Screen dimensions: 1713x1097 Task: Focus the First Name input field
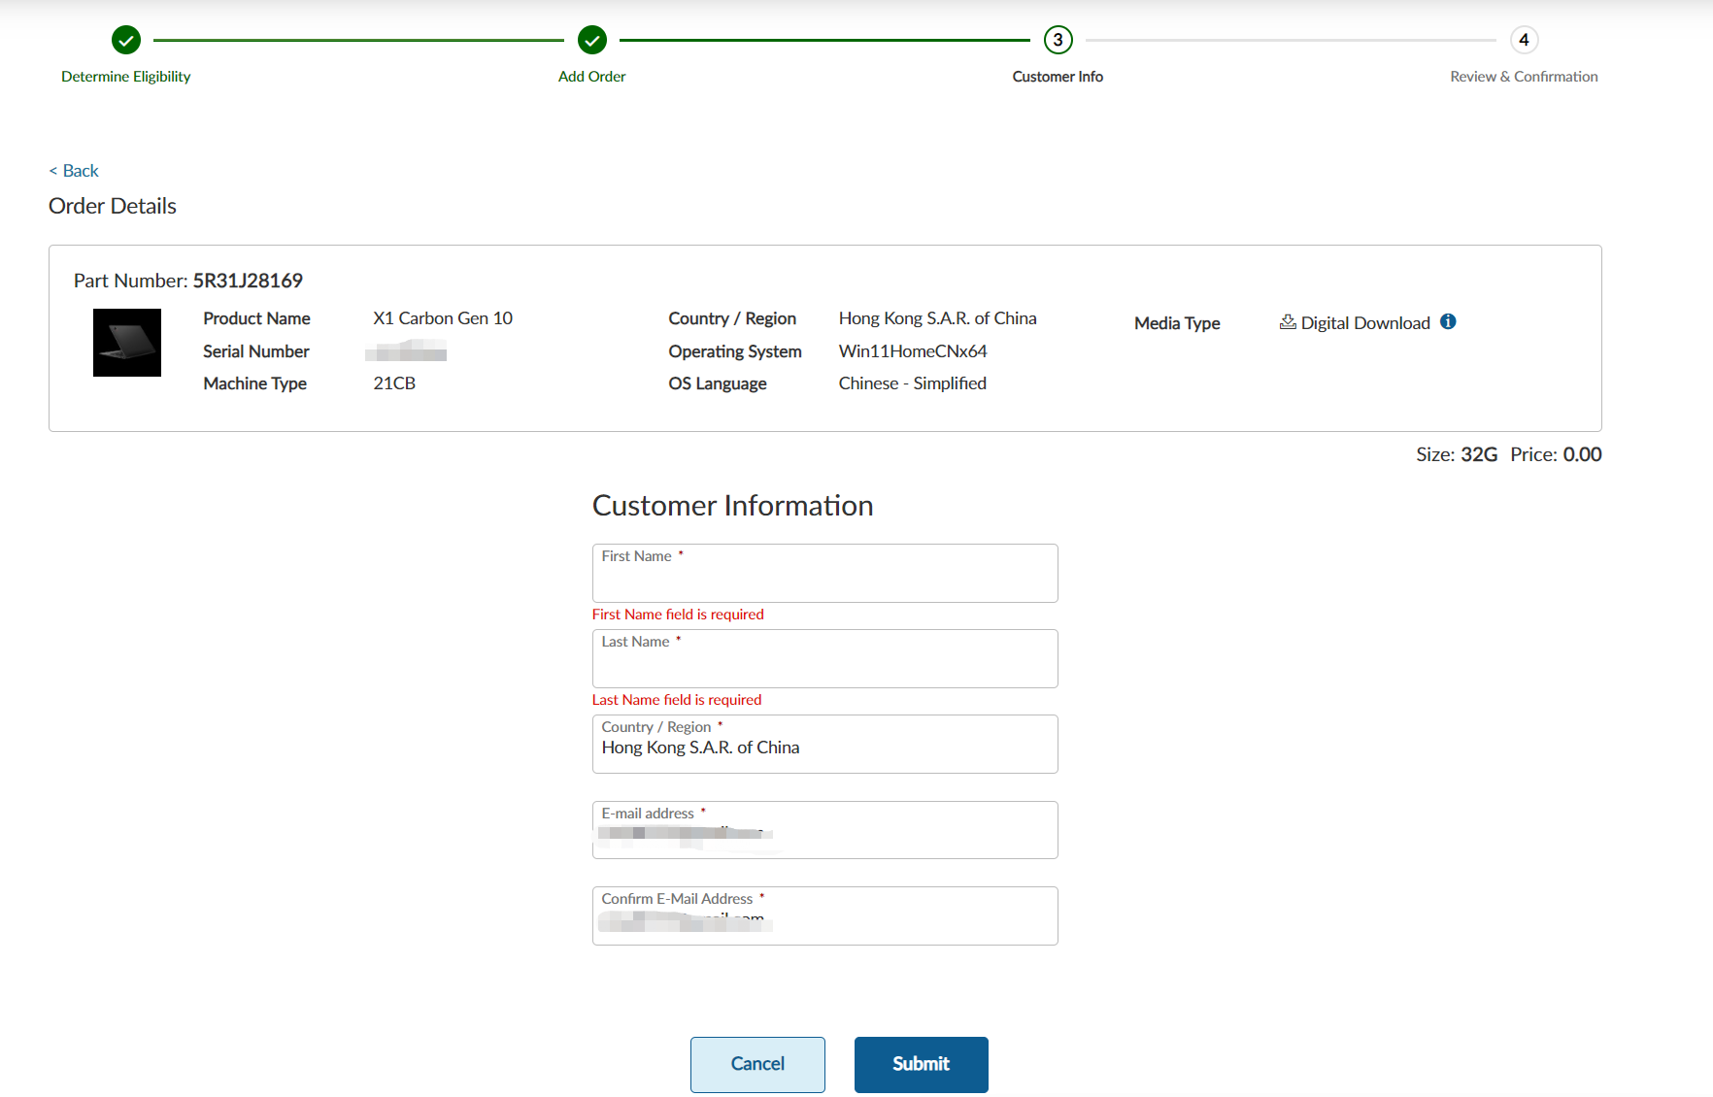click(x=825, y=573)
